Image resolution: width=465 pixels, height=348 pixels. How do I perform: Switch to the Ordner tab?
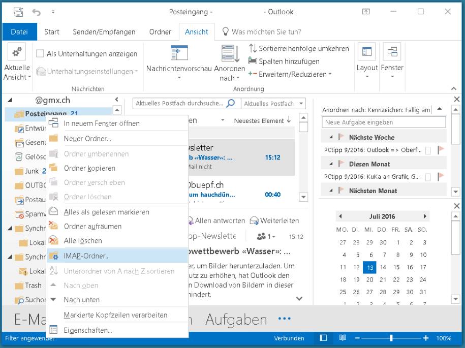click(160, 31)
